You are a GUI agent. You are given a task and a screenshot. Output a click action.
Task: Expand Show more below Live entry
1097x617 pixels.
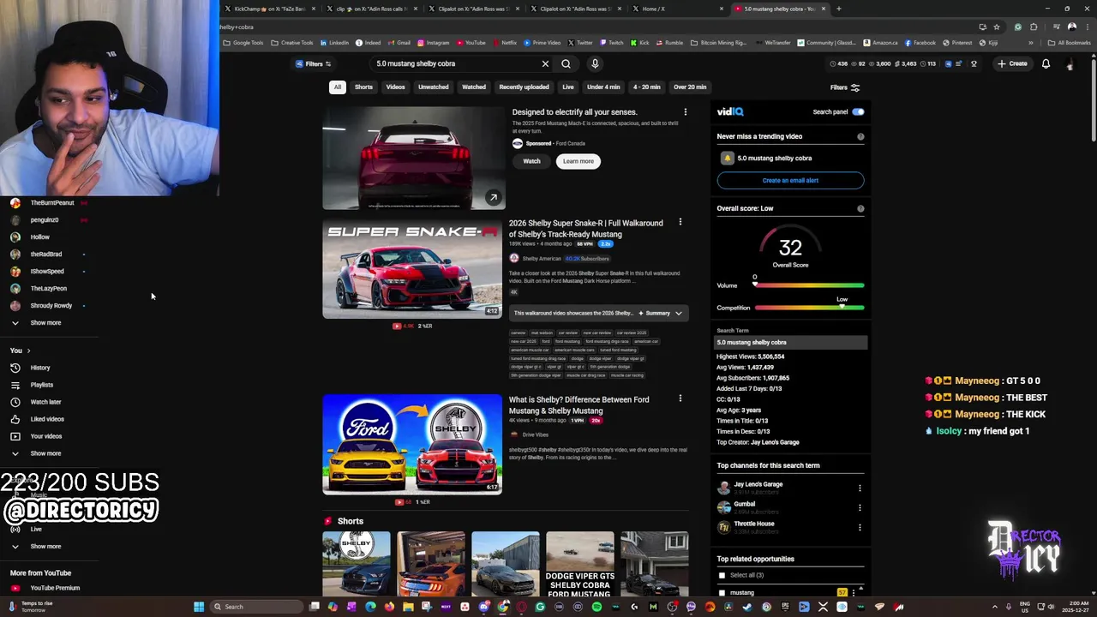tap(45, 546)
